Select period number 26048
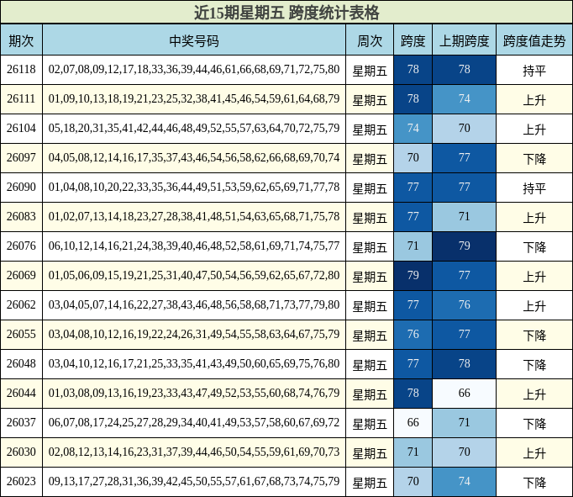The height and width of the screenshot is (497, 573). click(21, 363)
